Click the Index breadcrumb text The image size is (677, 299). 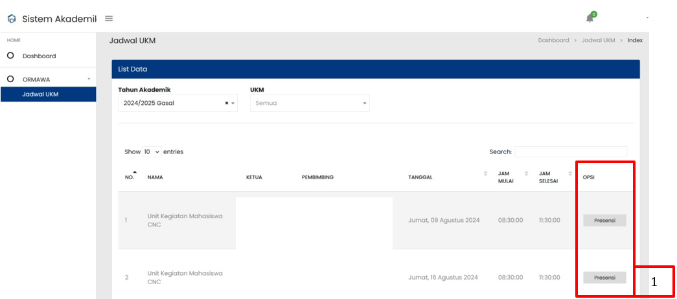point(635,40)
